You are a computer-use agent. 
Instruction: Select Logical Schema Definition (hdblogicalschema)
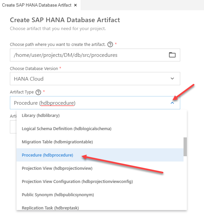pyautogui.click(x=100, y=129)
